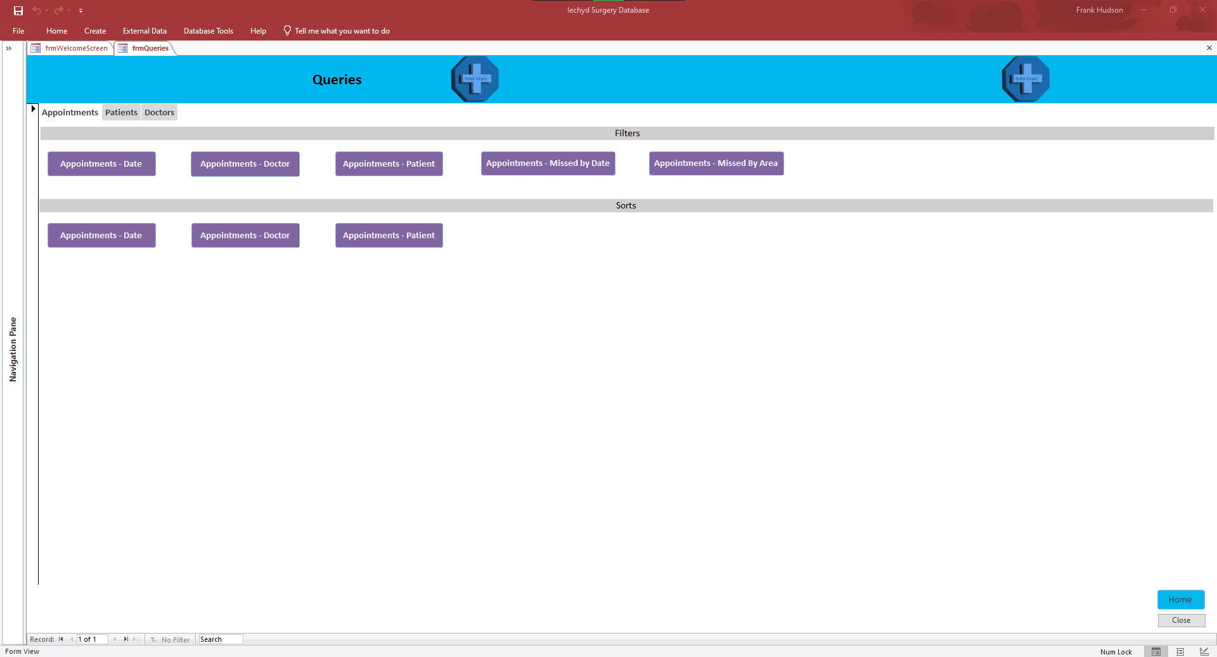Click the Tell me lightbulb icon
The height and width of the screenshot is (657, 1217).
click(287, 30)
